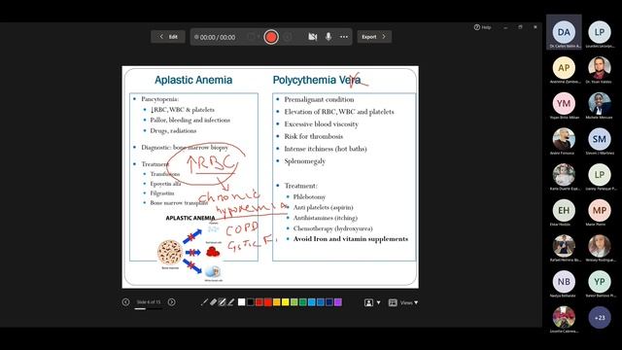The image size is (622, 350).
Task: Click the Views layout icon
Action: 393,302
